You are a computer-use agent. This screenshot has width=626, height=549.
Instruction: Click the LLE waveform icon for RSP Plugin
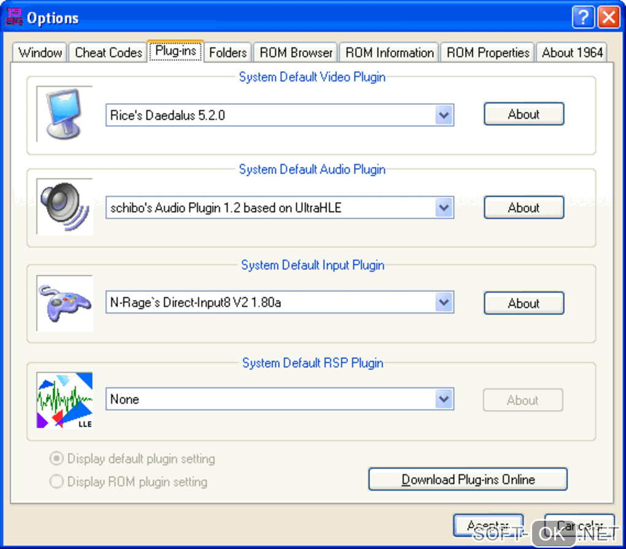(x=64, y=400)
